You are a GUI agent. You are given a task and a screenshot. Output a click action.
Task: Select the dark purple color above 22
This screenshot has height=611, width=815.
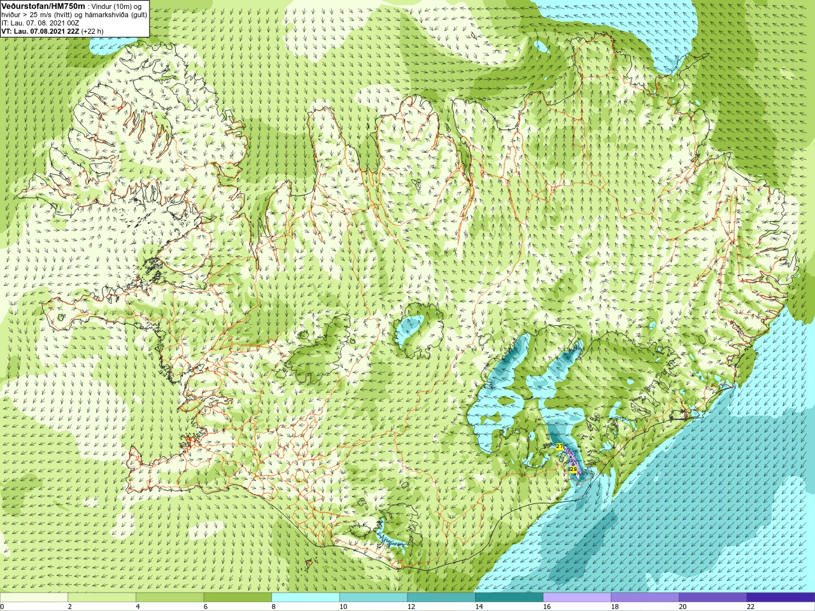pyautogui.click(x=781, y=598)
